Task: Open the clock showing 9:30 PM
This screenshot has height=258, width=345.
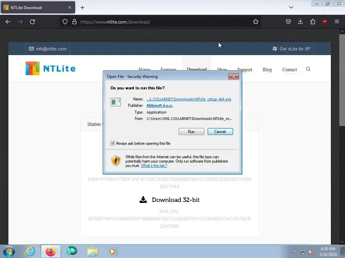Action: (328, 252)
